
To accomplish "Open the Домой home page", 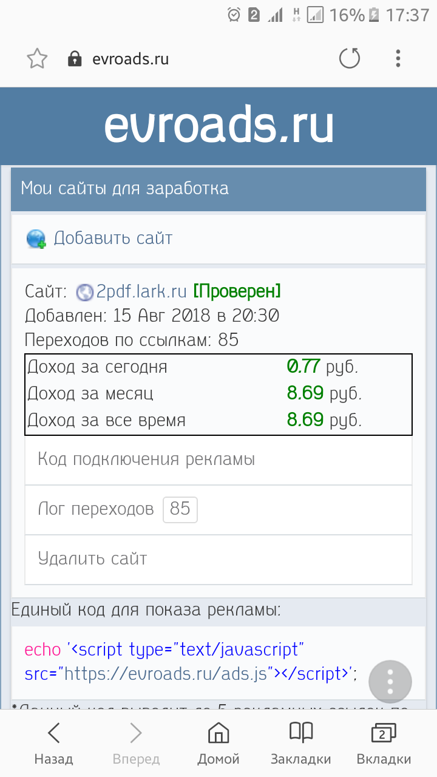I will (218, 742).
